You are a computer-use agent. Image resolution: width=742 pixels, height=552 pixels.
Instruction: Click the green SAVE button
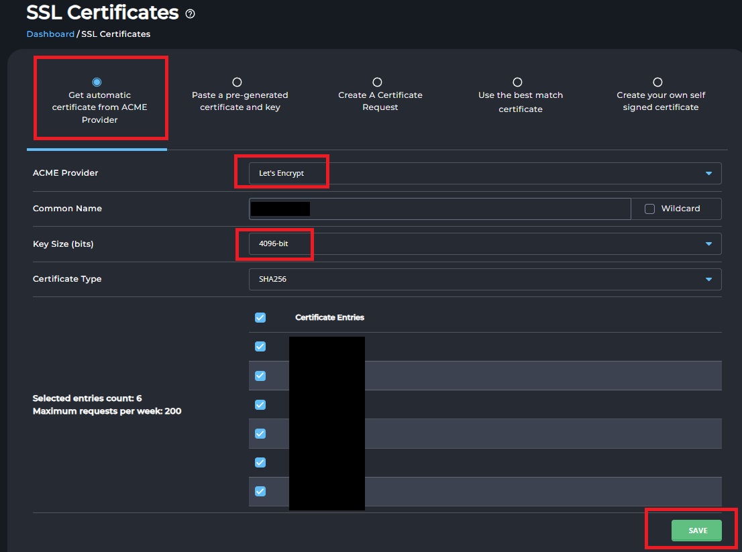click(696, 531)
